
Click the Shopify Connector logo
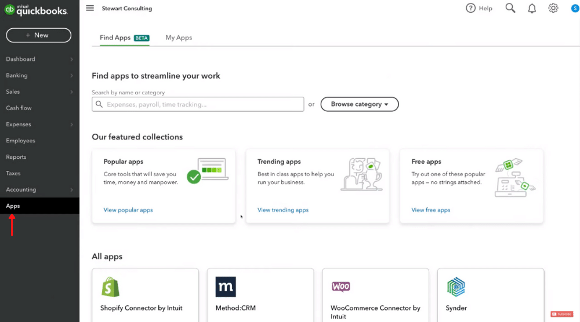[x=110, y=287]
